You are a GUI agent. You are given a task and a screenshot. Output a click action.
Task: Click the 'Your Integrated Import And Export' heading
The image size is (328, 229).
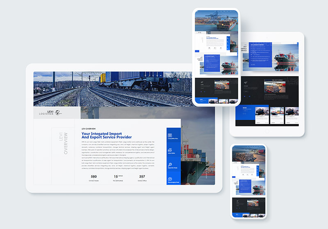tap(107, 135)
